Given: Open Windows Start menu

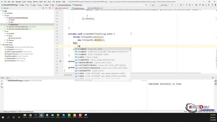Looking at the screenshot, I should point(3,117).
